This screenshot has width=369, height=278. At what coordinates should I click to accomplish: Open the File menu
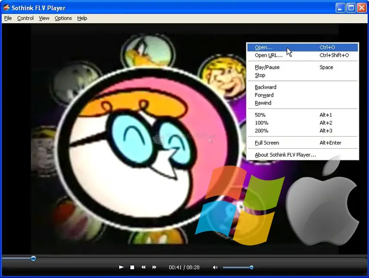[x=8, y=18]
